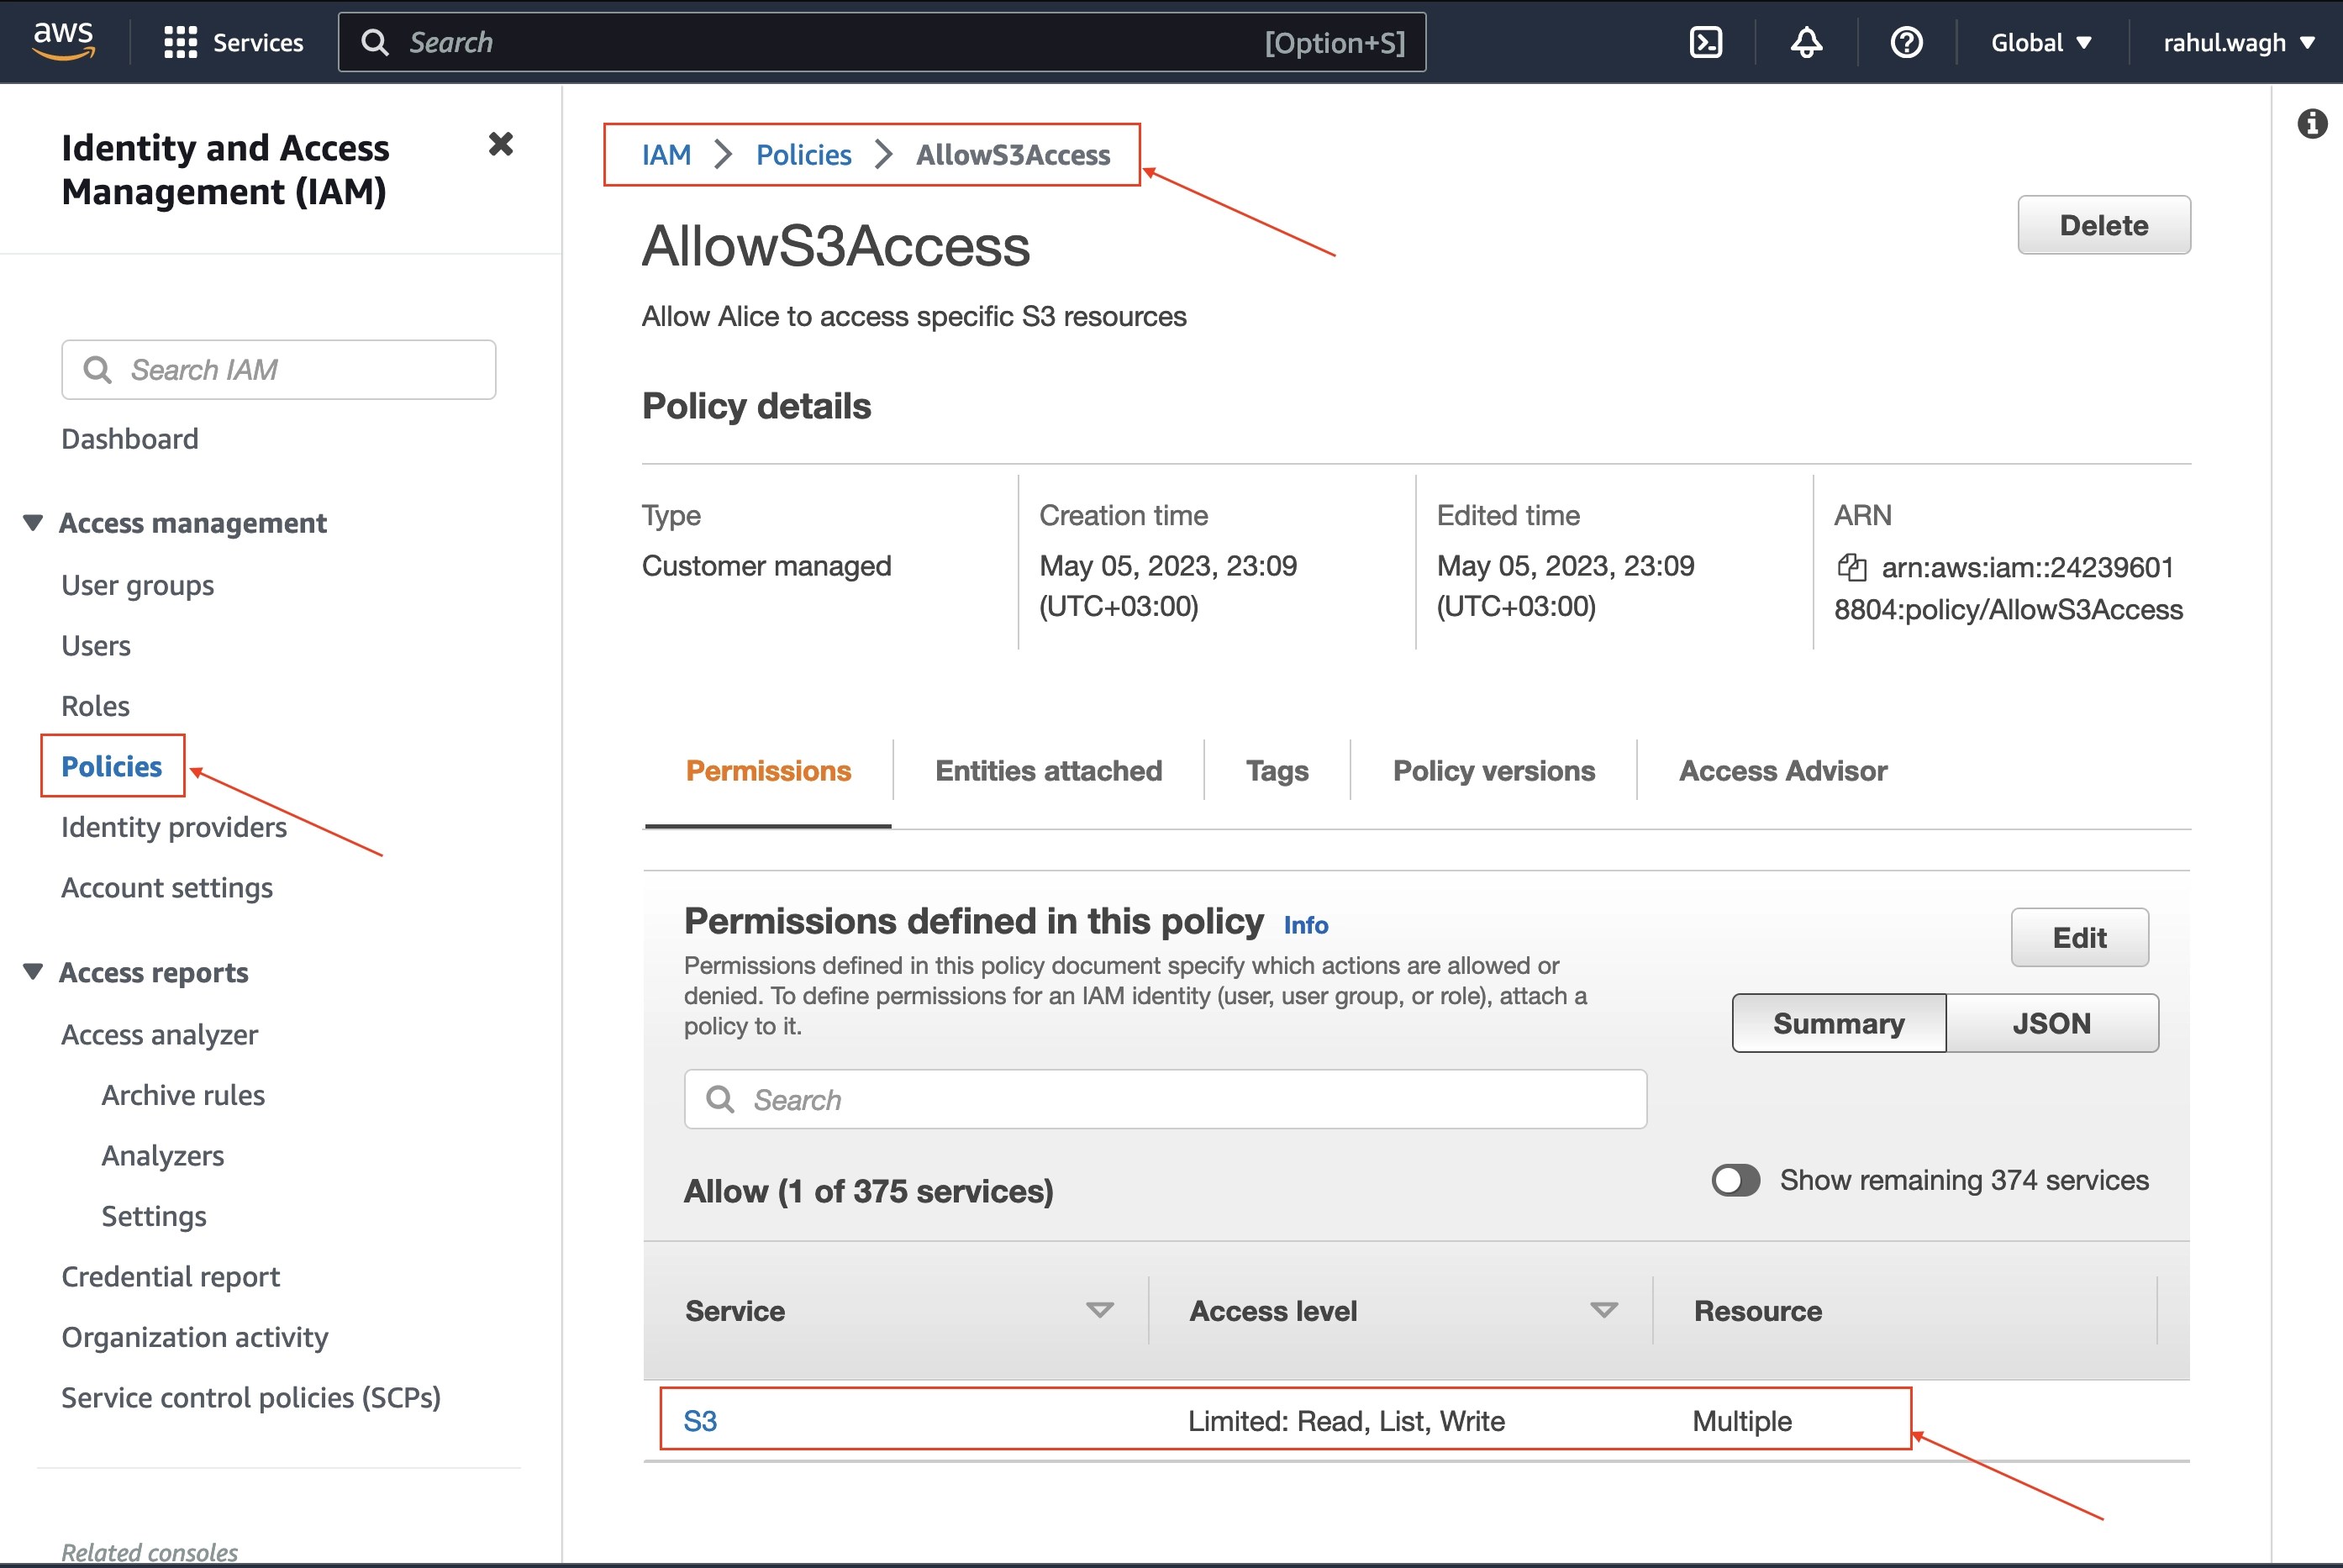Open the Global region dropdown
The image size is (2343, 1568).
(2041, 42)
